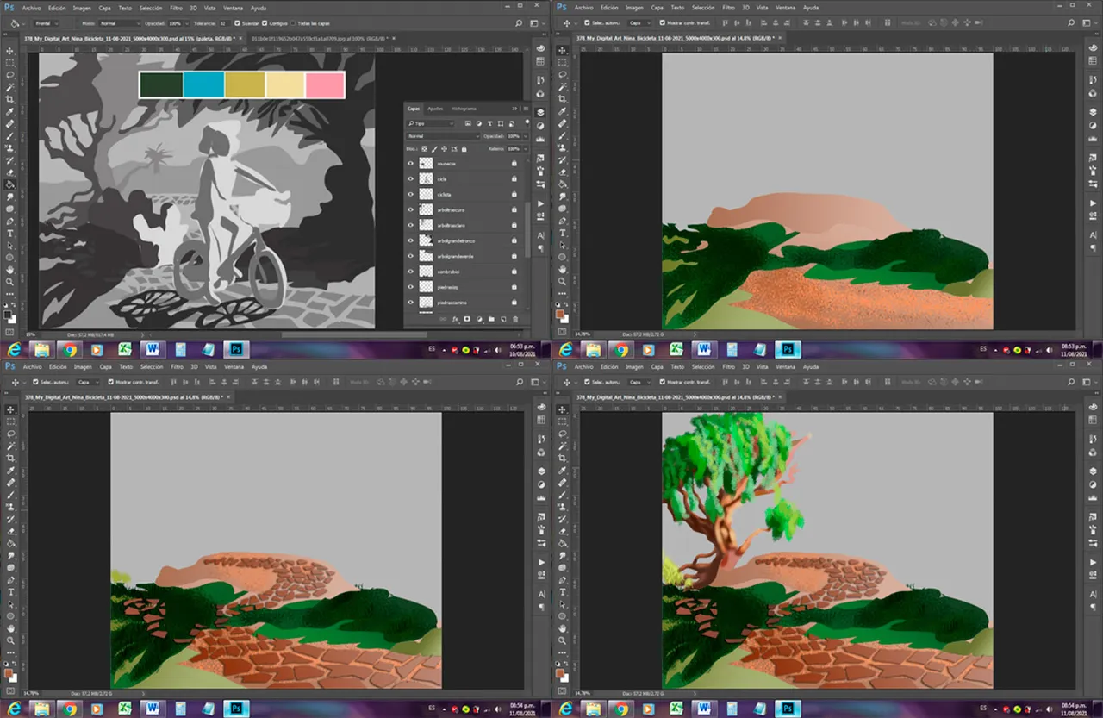
Task: Filter layers by text type in Capas panel
Action: click(489, 123)
